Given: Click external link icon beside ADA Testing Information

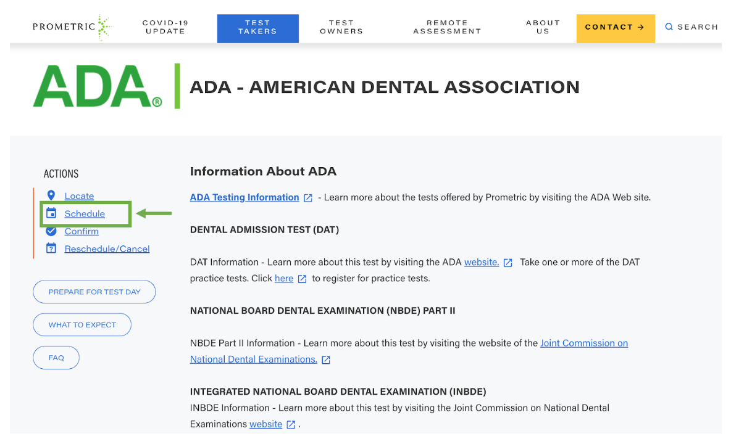Looking at the screenshot, I should pyautogui.click(x=308, y=198).
